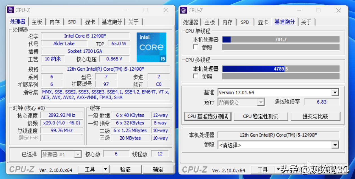Viewport: 355px width, 179px height.
Task: Click the 线程数 value 12
Action: [x=160, y=154]
